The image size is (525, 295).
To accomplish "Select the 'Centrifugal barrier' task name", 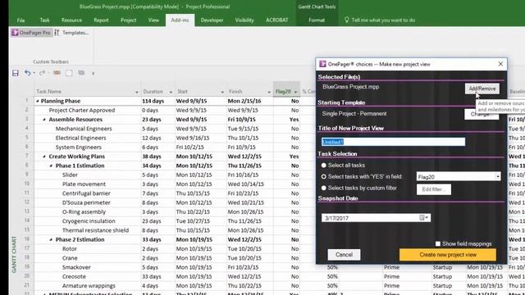I will pyautogui.click(x=86, y=193).
